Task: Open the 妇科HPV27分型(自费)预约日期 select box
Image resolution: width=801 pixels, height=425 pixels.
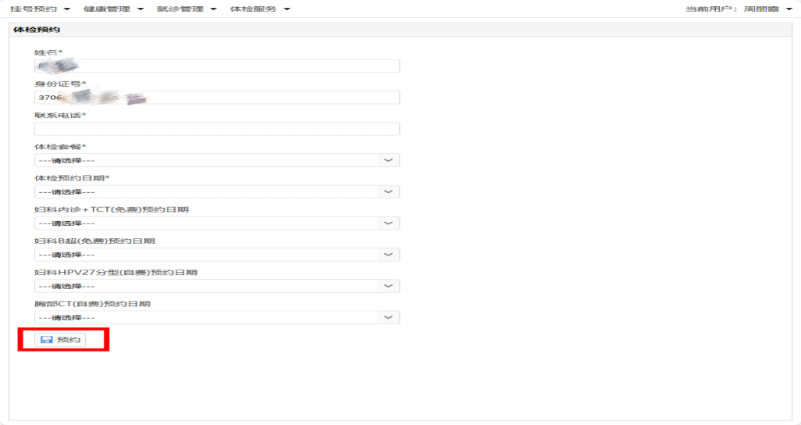Action: [216, 287]
